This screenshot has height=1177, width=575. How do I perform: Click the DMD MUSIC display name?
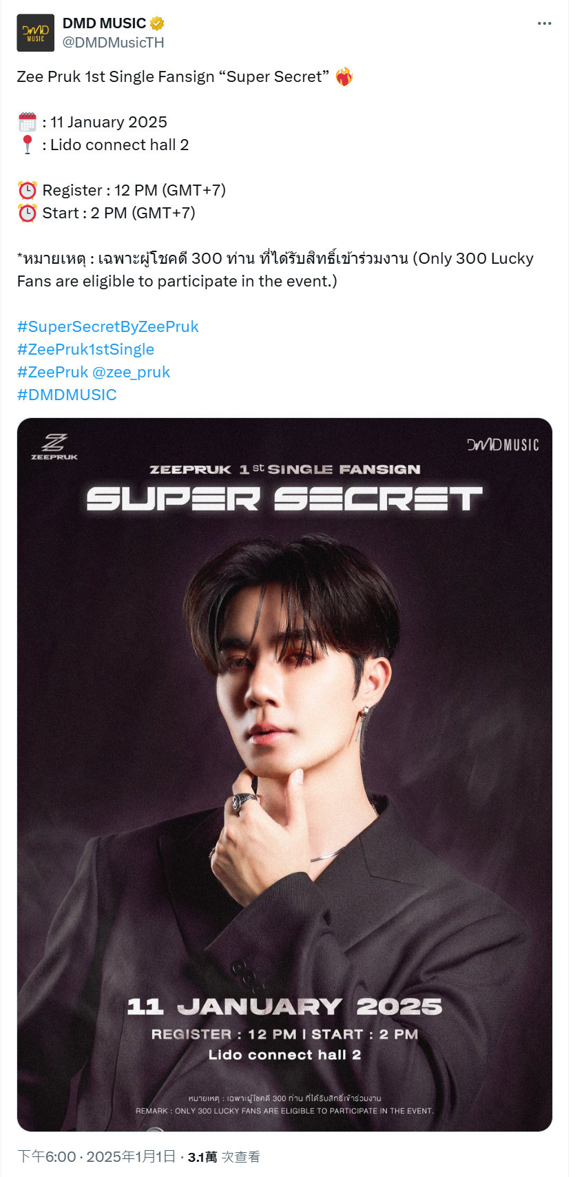104,23
